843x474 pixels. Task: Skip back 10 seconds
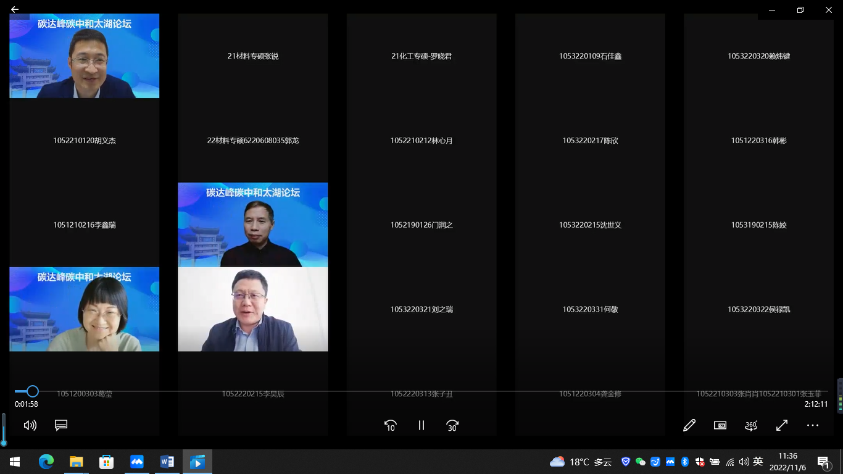click(x=390, y=425)
